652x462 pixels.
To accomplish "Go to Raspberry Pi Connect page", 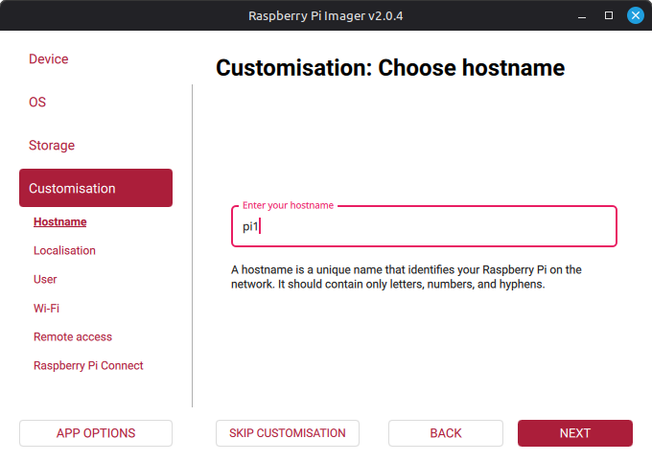I will [x=88, y=365].
